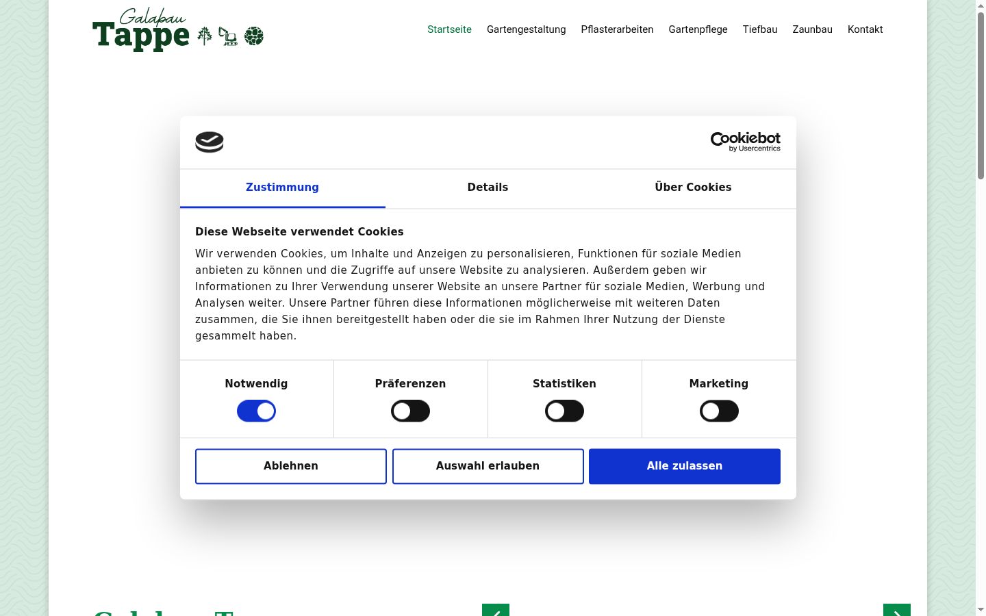Click the Auswahl erlauben button
986x616 pixels.
point(488,466)
